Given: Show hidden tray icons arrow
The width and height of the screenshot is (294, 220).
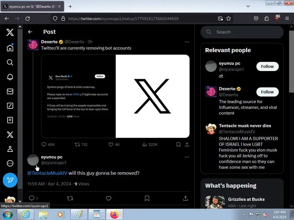Looking at the screenshot, I should 244,215.
